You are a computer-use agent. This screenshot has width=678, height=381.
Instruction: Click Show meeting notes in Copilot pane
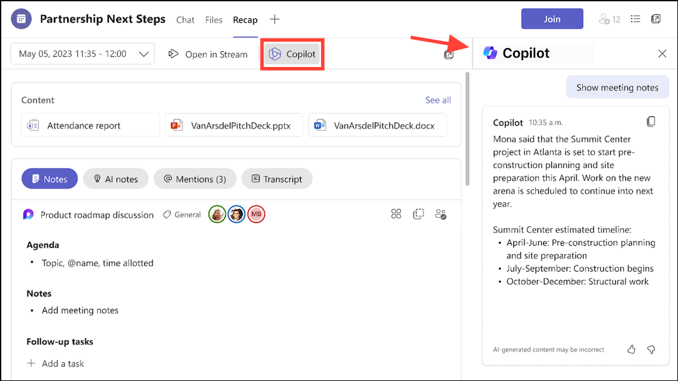click(x=617, y=87)
